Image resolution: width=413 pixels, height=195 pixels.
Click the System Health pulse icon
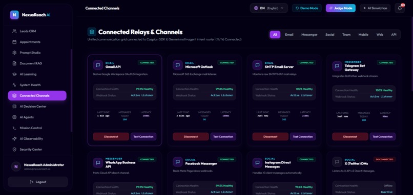coord(14,85)
